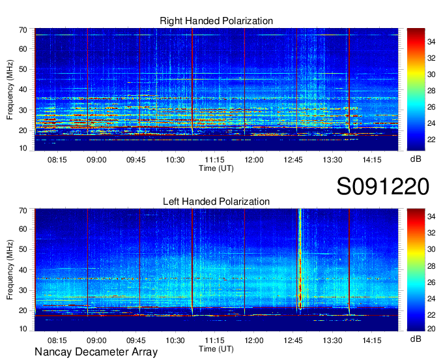
Task: Click the Right Handed Polarization colorbar
Action: tap(416, 89)
